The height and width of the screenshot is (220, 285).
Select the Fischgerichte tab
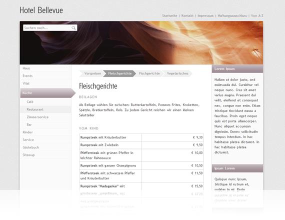click(x=149, y=73)
